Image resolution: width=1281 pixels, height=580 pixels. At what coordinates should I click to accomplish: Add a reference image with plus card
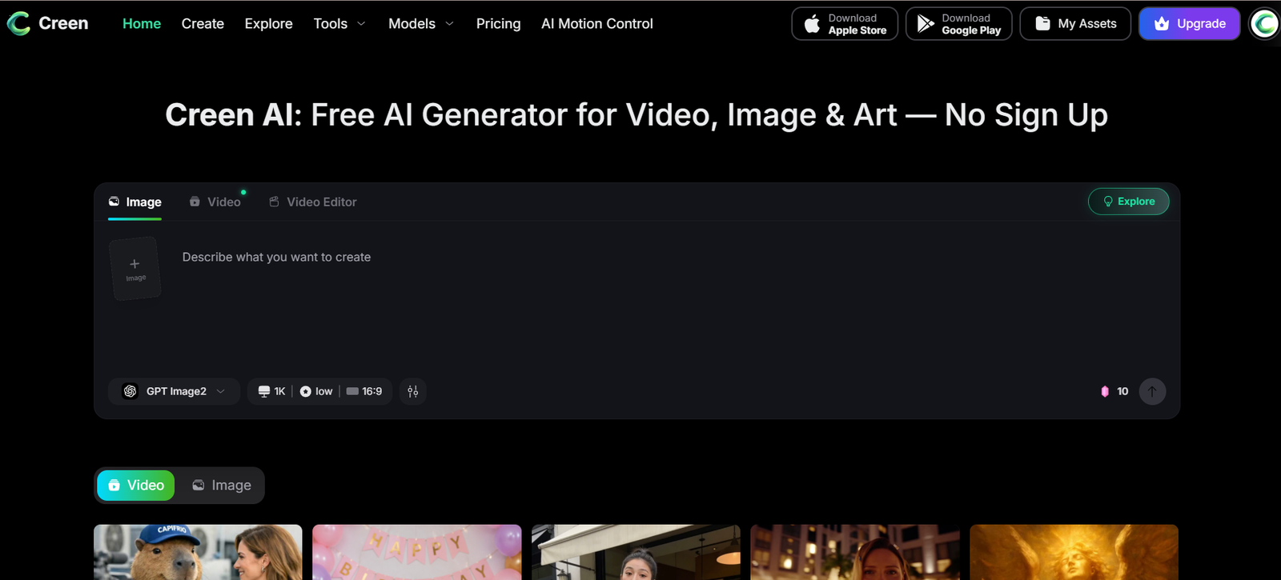(135, 269)
